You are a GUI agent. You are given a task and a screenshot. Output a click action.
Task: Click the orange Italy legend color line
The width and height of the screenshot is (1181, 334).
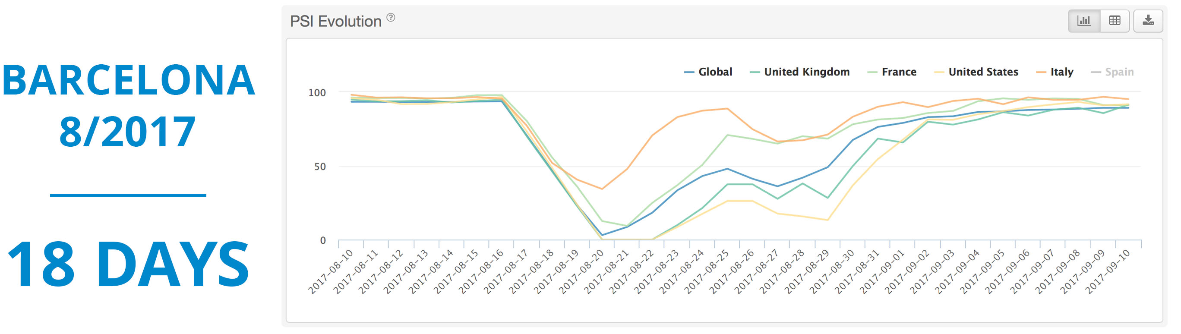[1041, 72]
